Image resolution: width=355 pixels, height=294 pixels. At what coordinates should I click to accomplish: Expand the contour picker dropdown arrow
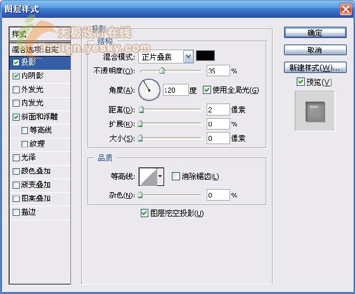(160, 177)
